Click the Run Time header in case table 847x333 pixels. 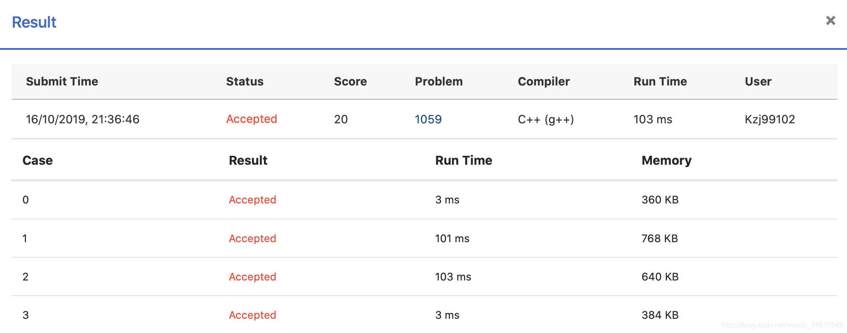coord(464,160)
